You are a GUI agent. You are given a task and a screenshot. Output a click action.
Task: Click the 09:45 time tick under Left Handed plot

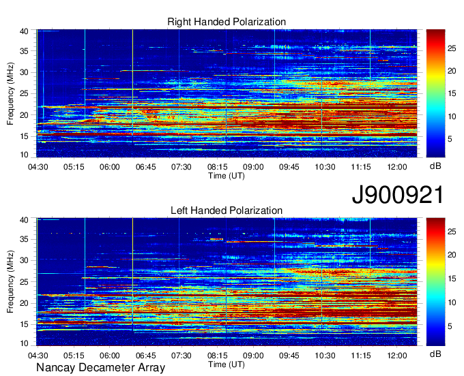tap(289, 356)
